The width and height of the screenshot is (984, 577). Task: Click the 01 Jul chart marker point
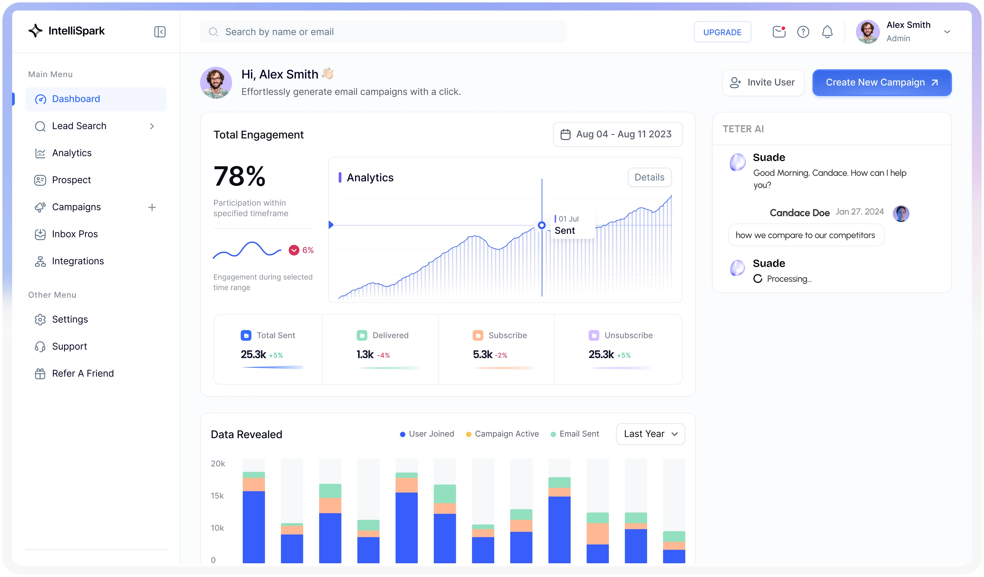coord(542,225)
